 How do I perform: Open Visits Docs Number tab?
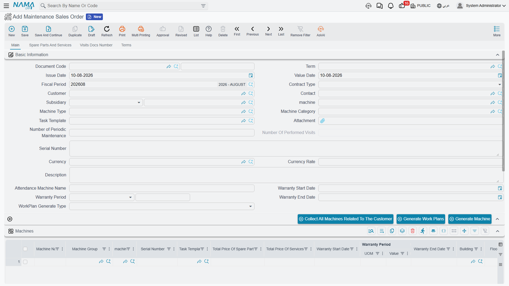coord(96,45)
